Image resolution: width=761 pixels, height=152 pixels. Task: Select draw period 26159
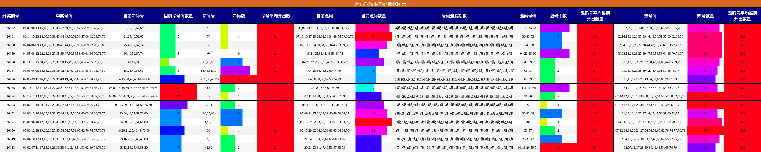[11, 54]
